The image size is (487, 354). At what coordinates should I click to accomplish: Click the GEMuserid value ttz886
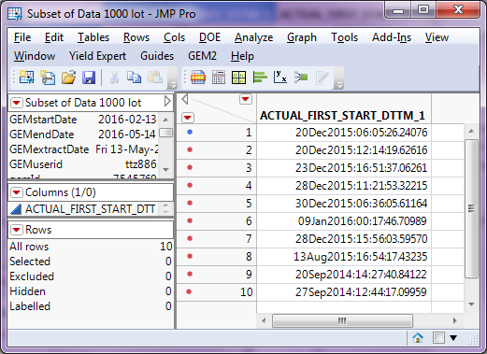pyautogui.click(x=141, y=164)
